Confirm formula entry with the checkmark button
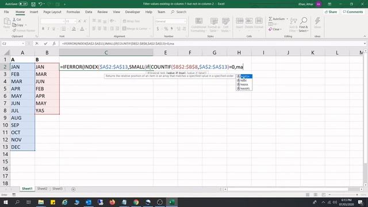 [x=45, y=44]
